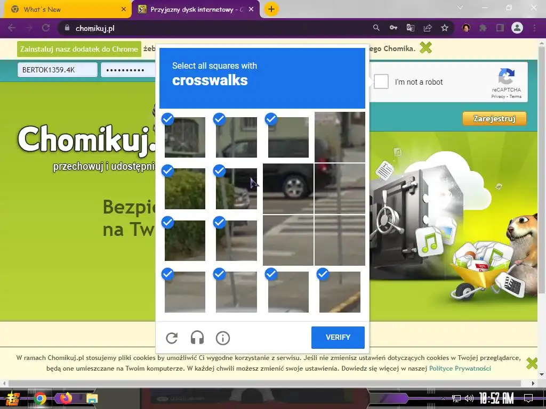Check the I'm not a robot checkbox
Image resolution: width=546 pixels, height=409 pixels.
[x=381, y=81]
